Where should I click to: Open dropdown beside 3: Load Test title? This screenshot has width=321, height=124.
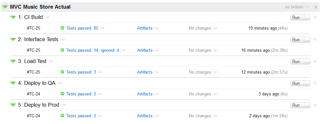click(52, 61)
